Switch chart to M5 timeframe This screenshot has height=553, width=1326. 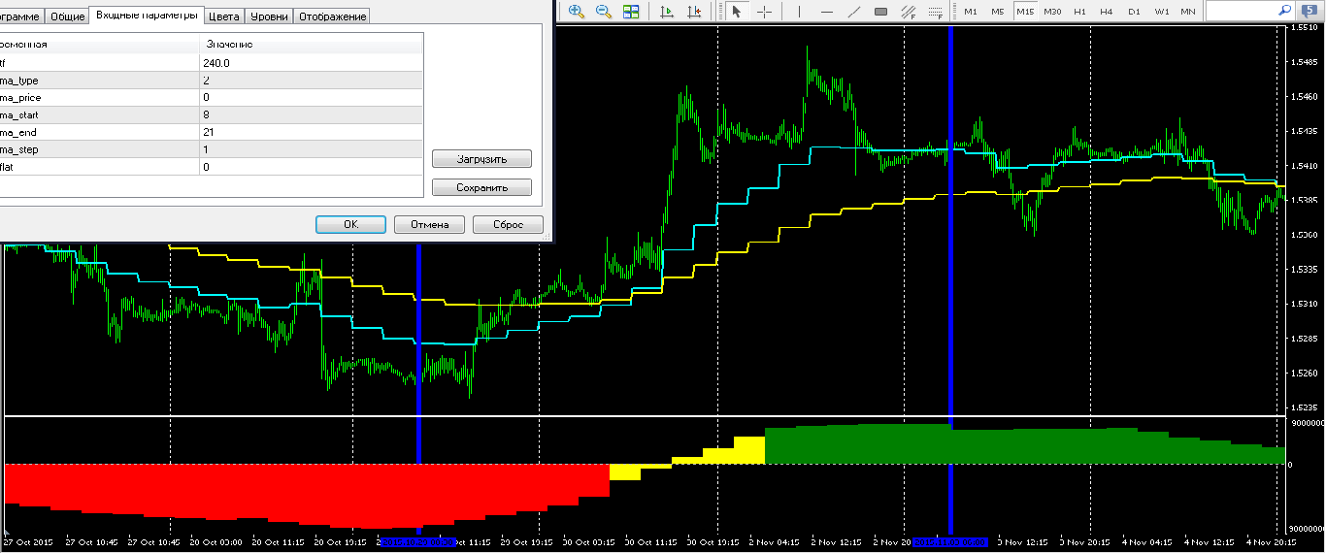[x=997, y=12]
